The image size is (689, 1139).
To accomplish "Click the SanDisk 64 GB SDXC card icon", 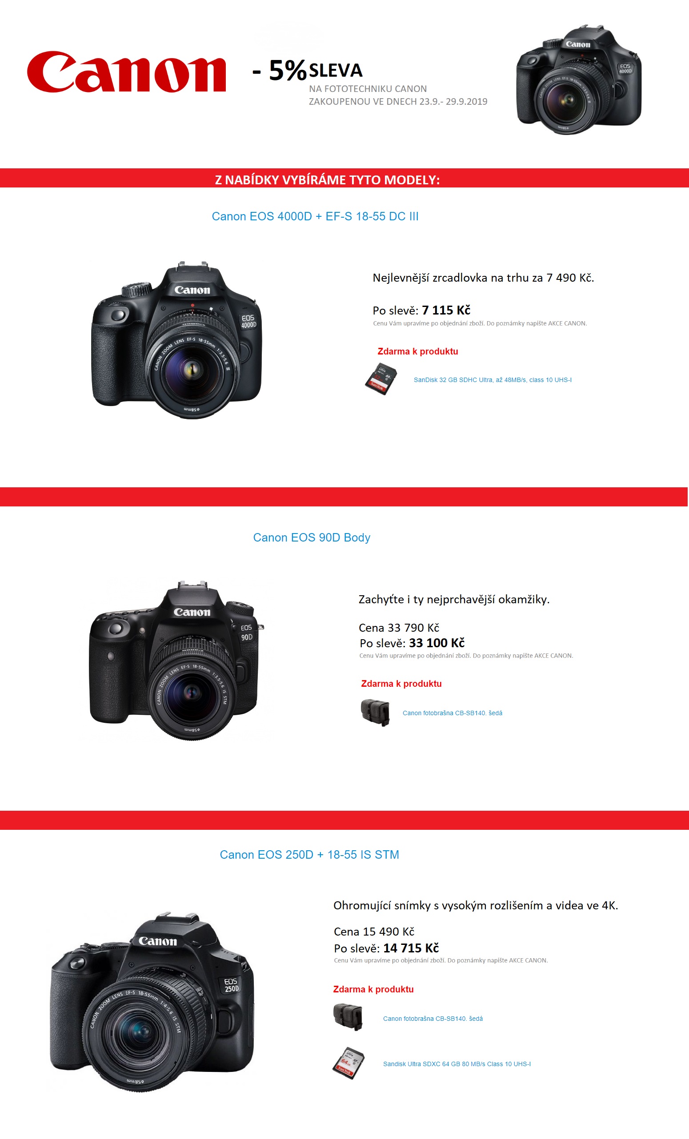I will tap(349, 1063).
